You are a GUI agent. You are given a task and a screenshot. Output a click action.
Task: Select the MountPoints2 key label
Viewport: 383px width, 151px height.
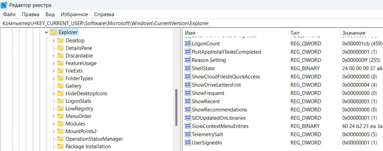coord(81,132)
